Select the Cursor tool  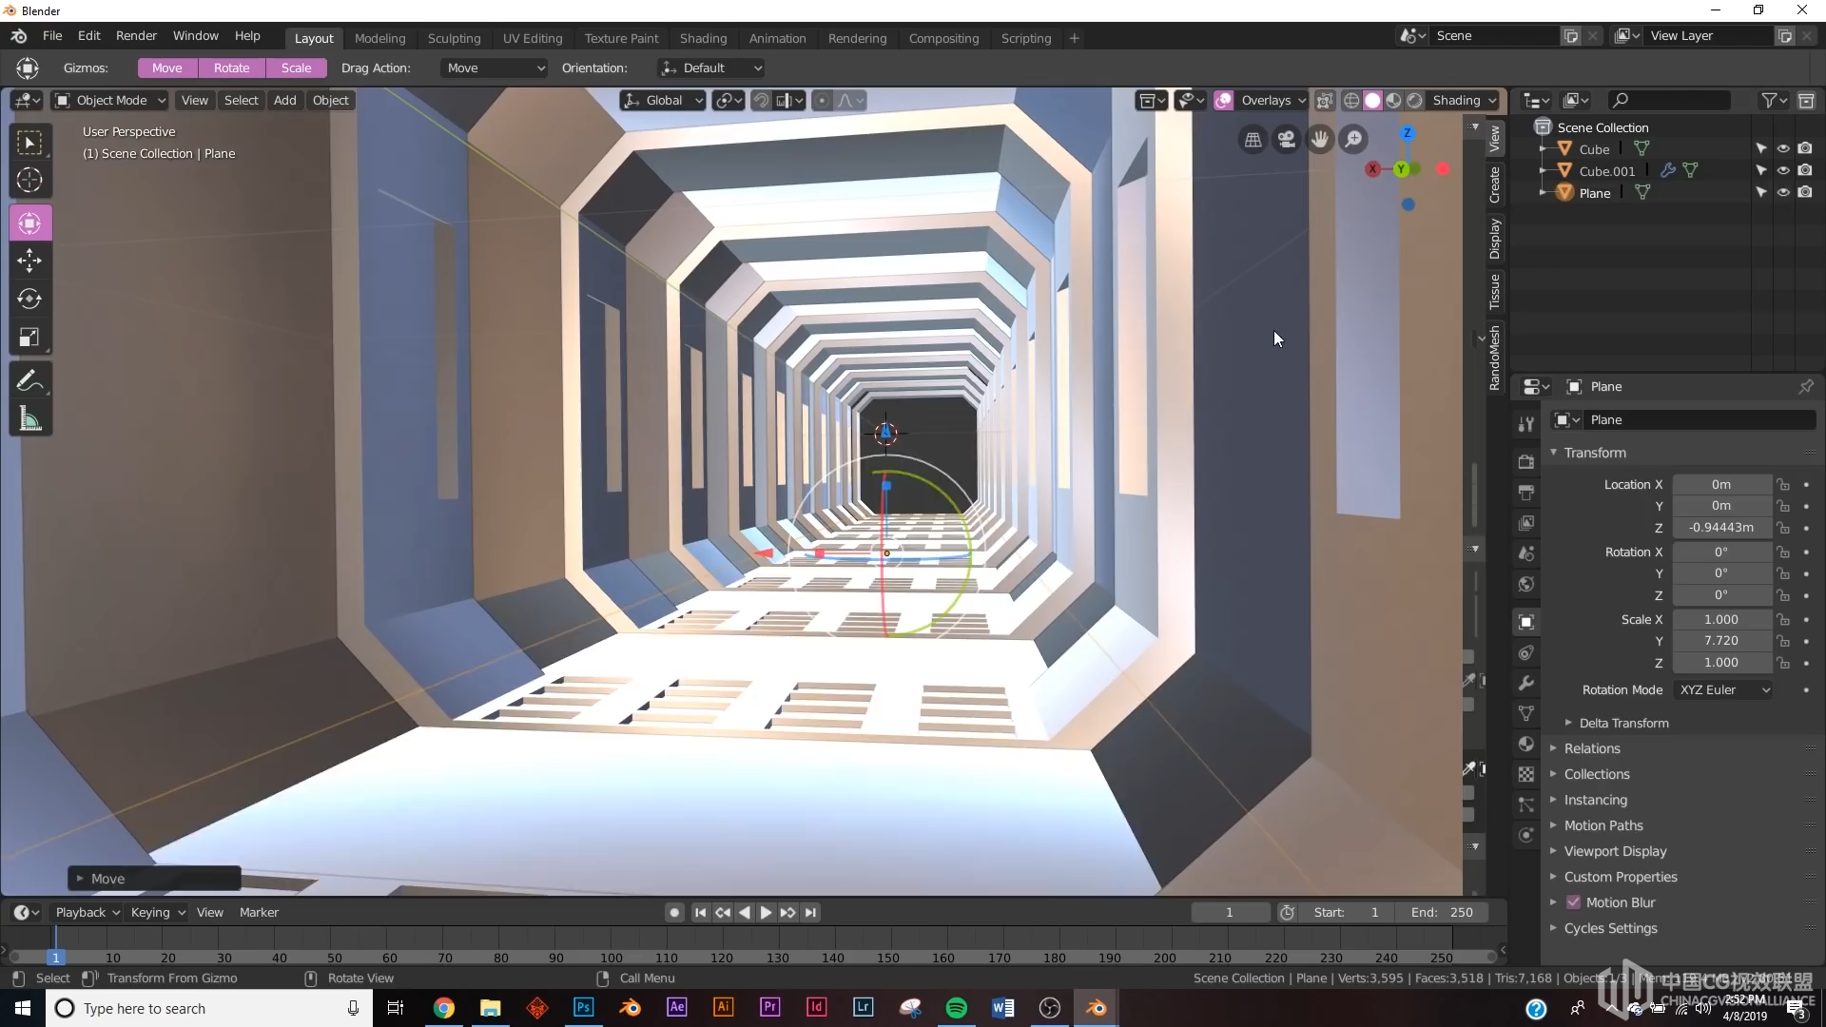[x=30, y=180]
